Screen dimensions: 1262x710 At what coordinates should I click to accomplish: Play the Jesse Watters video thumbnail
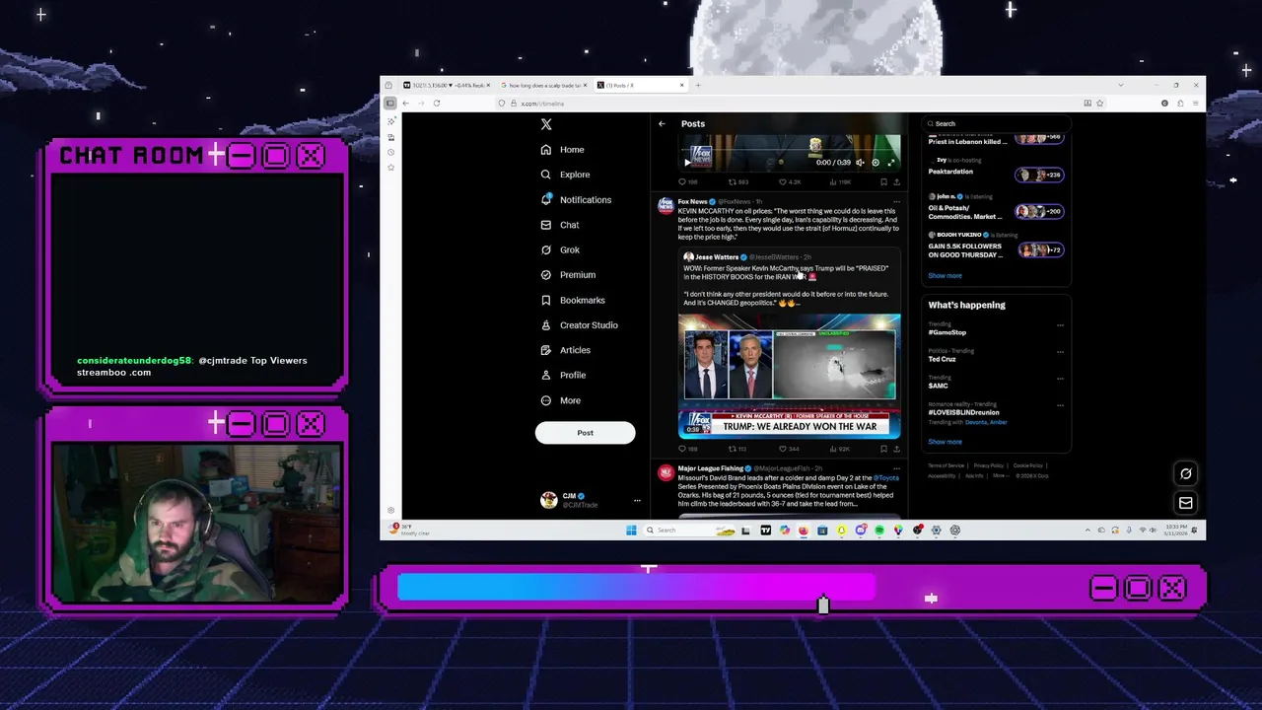pyautogui.click(x=789, y=375)
